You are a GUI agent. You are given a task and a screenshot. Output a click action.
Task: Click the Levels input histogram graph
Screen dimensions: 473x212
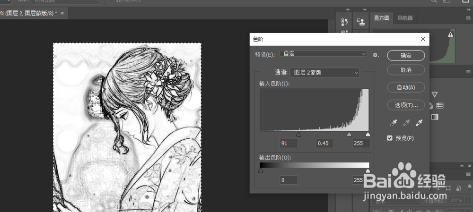pyautogui.click(x=315, y=110)
